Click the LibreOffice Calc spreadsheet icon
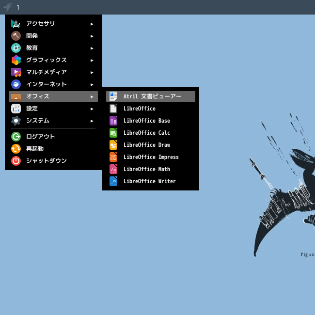 113,133
